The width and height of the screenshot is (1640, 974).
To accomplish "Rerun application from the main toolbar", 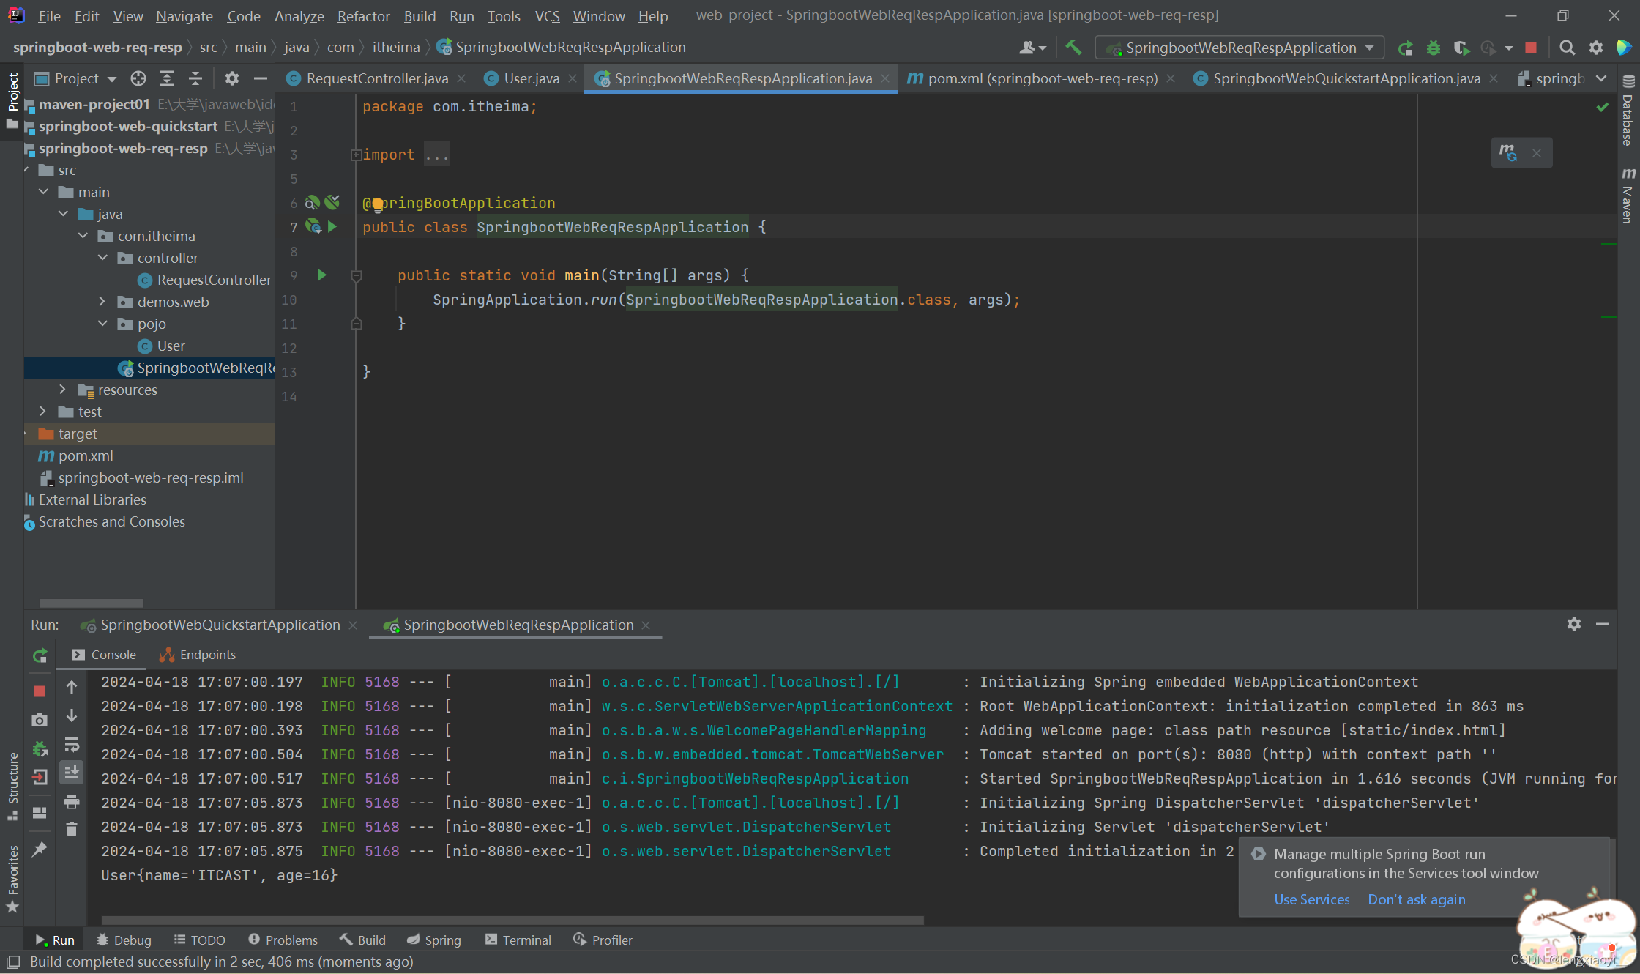I will pyautogui.click(x=1405, y=48).
